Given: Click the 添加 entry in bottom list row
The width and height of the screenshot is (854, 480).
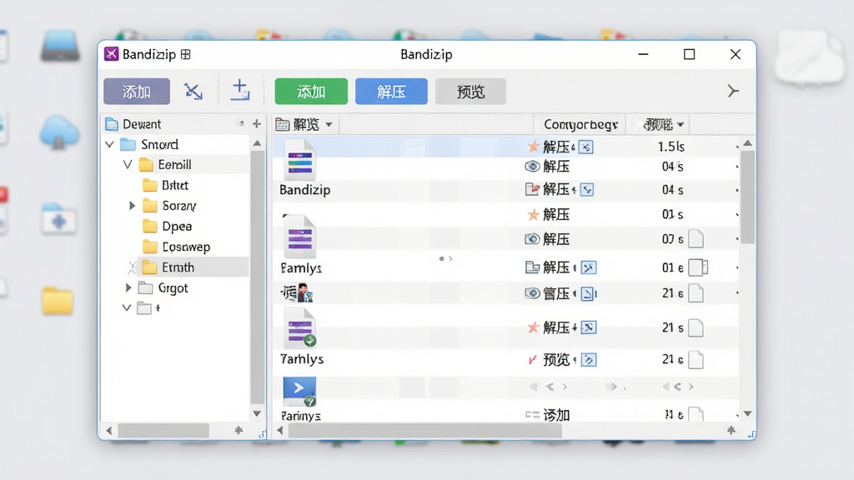Looking at the screenshot, I should pos(556,415).
